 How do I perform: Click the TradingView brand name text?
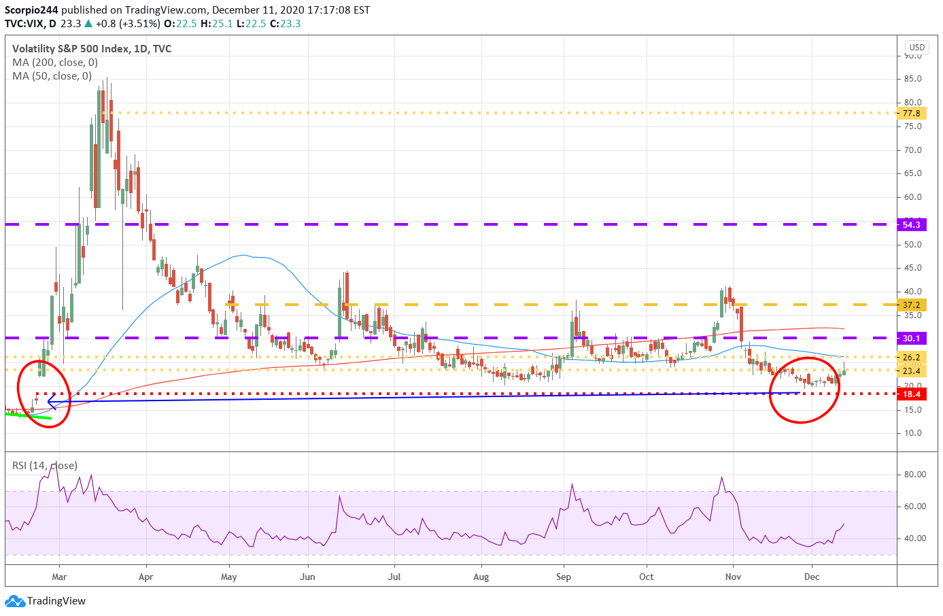[x=56, y=601]
